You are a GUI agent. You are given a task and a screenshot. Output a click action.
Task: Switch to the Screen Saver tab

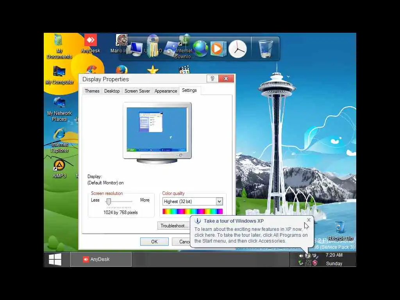click(137, 91)
